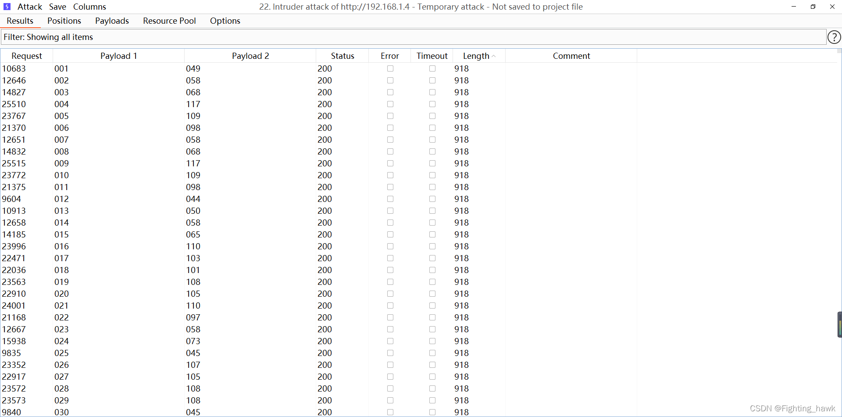Screen dimensions: 842x417
Task: Select request 15938 row
Action: click(419, 341)
